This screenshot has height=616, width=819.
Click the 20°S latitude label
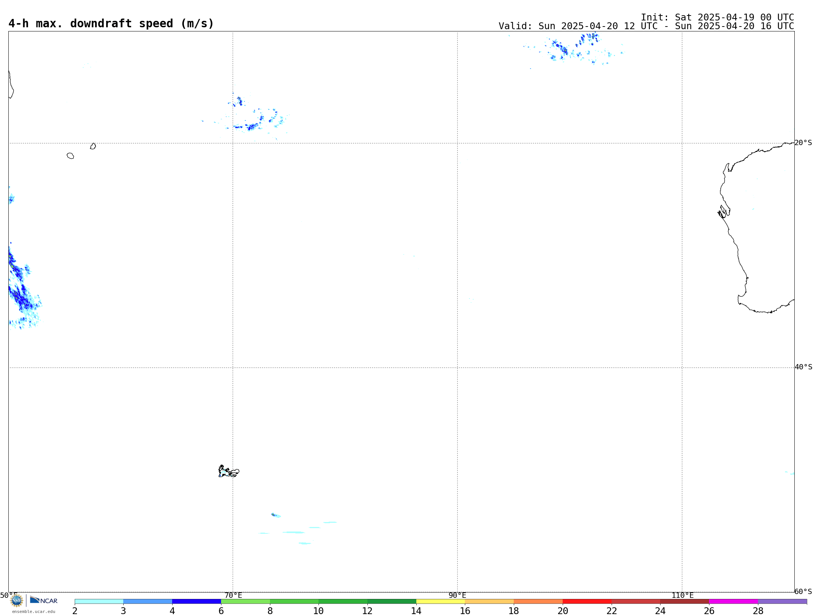[x=803, y=143]
